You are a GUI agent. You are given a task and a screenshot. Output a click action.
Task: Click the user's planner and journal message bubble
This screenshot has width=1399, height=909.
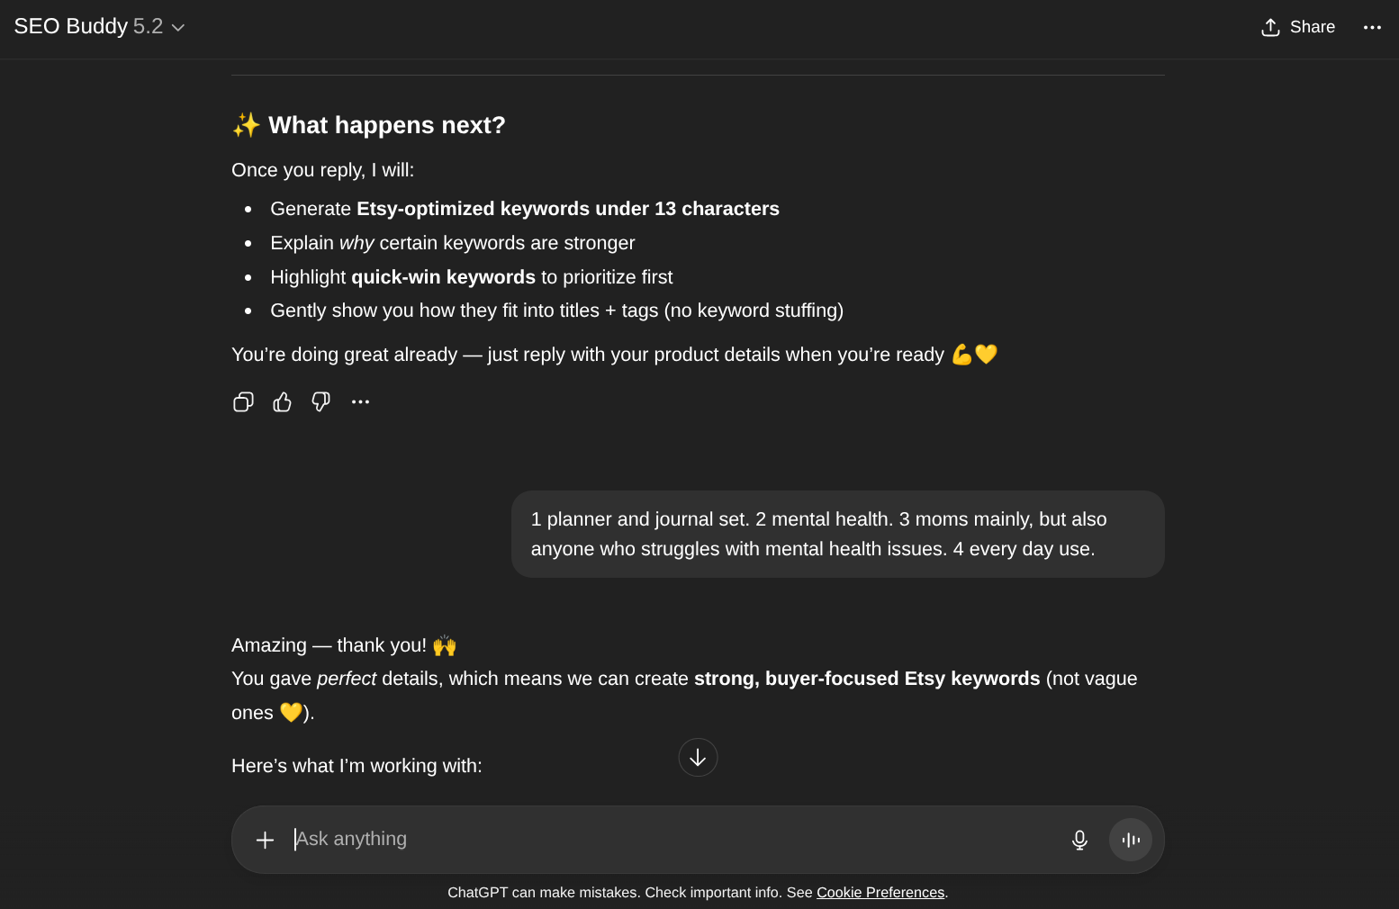[x=837, y=534]
